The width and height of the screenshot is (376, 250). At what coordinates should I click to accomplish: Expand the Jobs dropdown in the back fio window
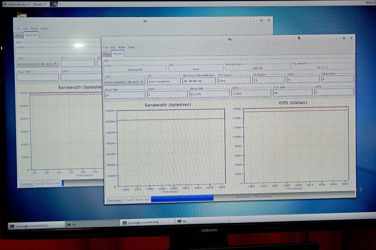(38, 64)
